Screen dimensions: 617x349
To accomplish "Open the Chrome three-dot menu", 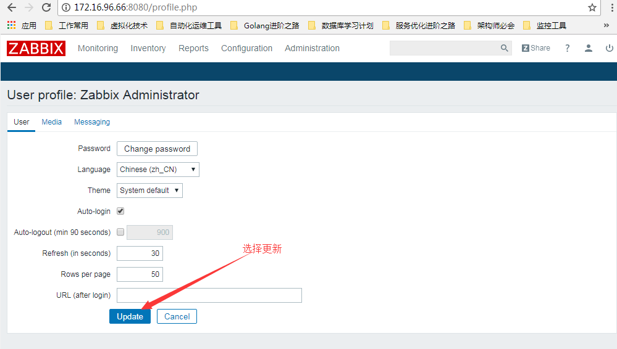I will point(612,7).
